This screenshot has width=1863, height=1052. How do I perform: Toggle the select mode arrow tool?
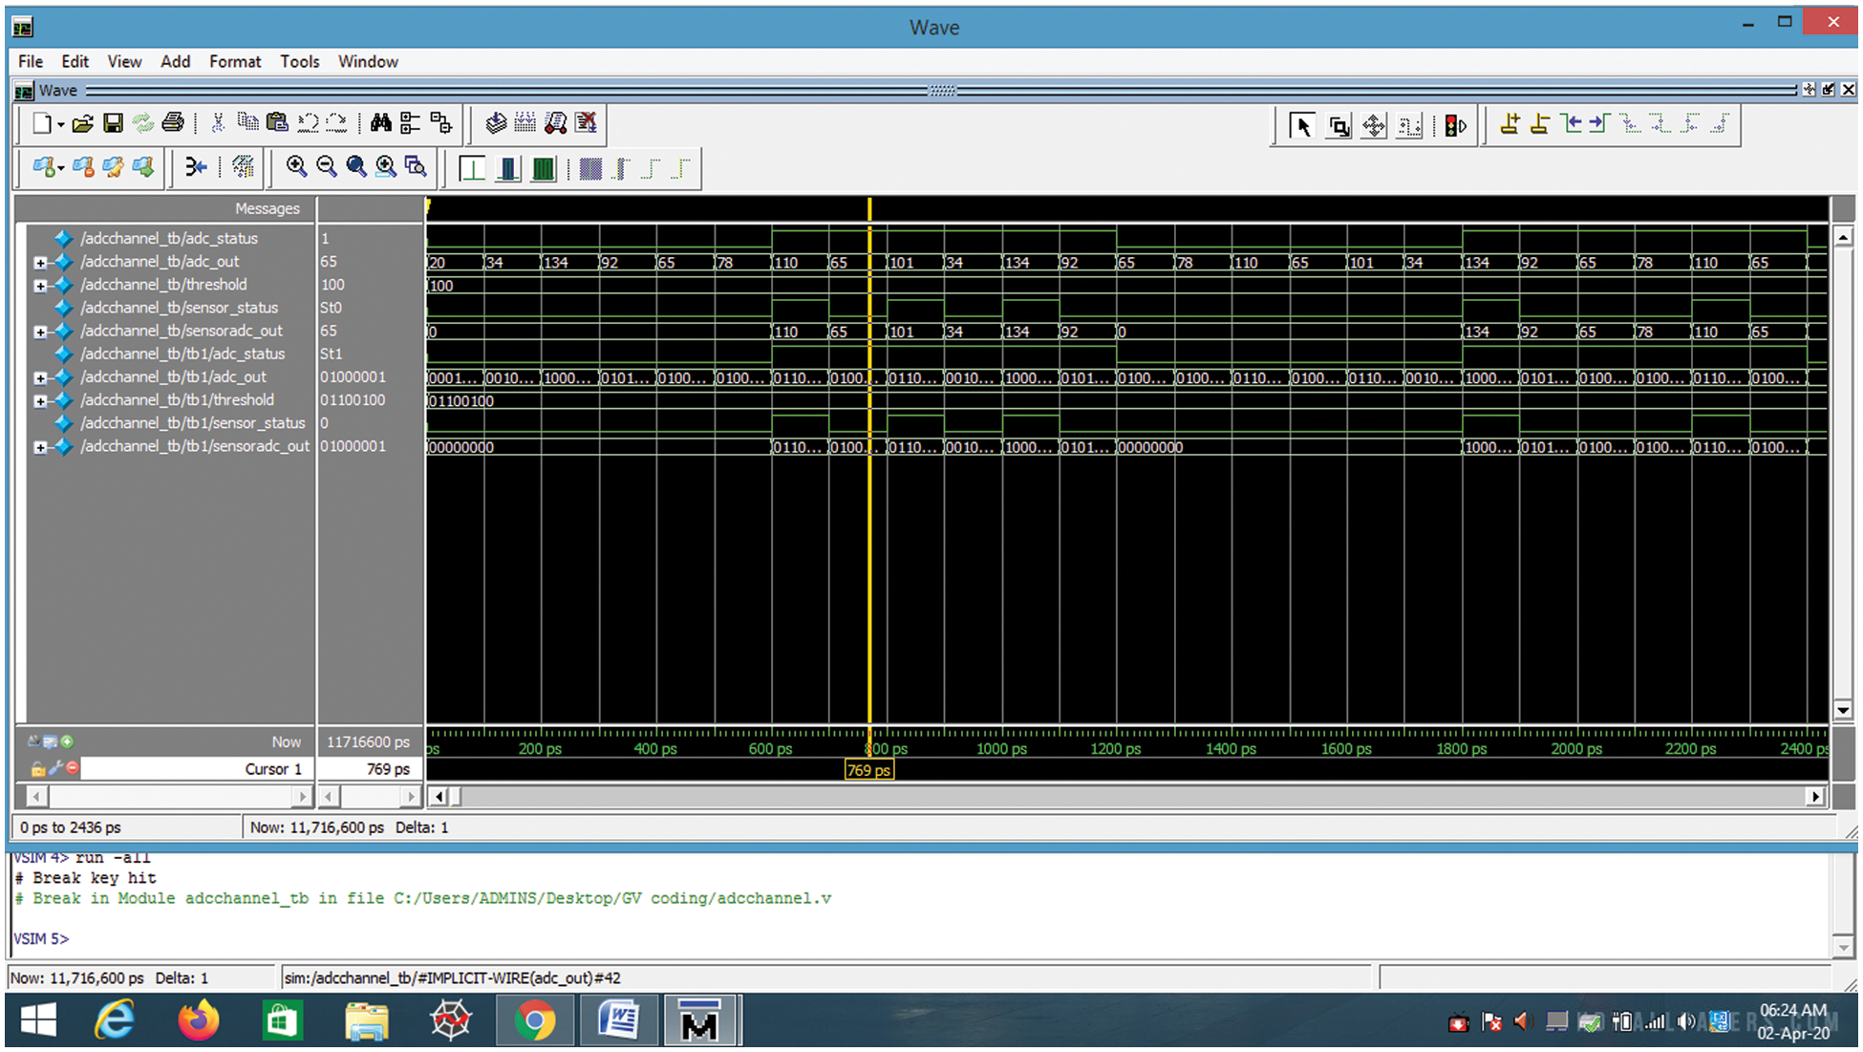point(1301,126)
